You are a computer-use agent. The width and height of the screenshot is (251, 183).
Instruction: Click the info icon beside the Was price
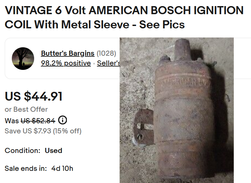[x=62, y=120]
